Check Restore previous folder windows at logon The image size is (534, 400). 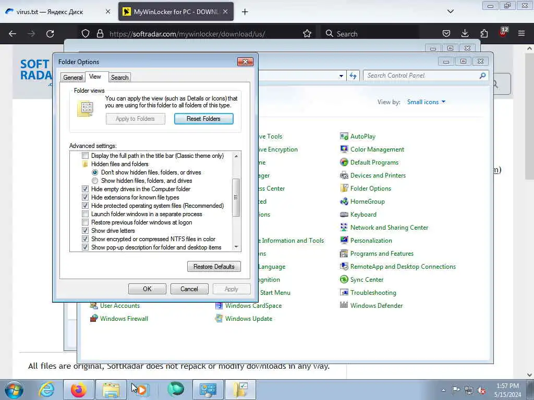point(85,222)
